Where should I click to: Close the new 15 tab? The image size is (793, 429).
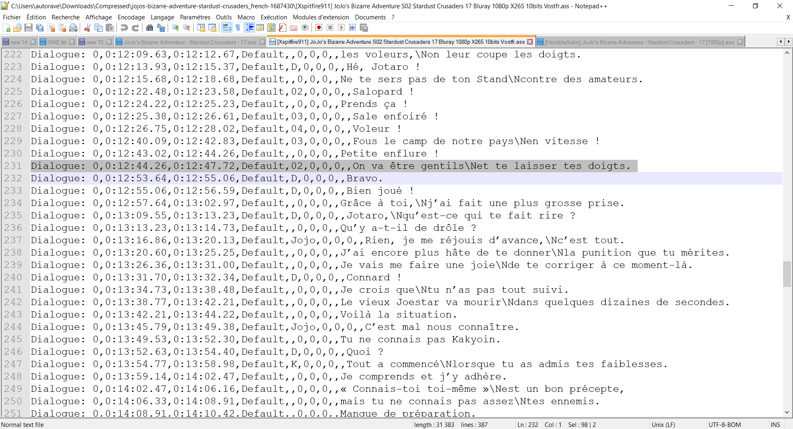click(x=109, y=42)
